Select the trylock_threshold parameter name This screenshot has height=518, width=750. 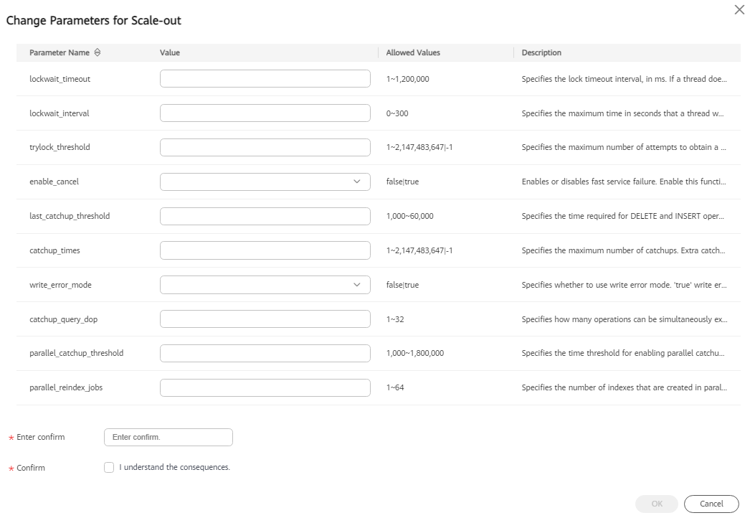60,148
